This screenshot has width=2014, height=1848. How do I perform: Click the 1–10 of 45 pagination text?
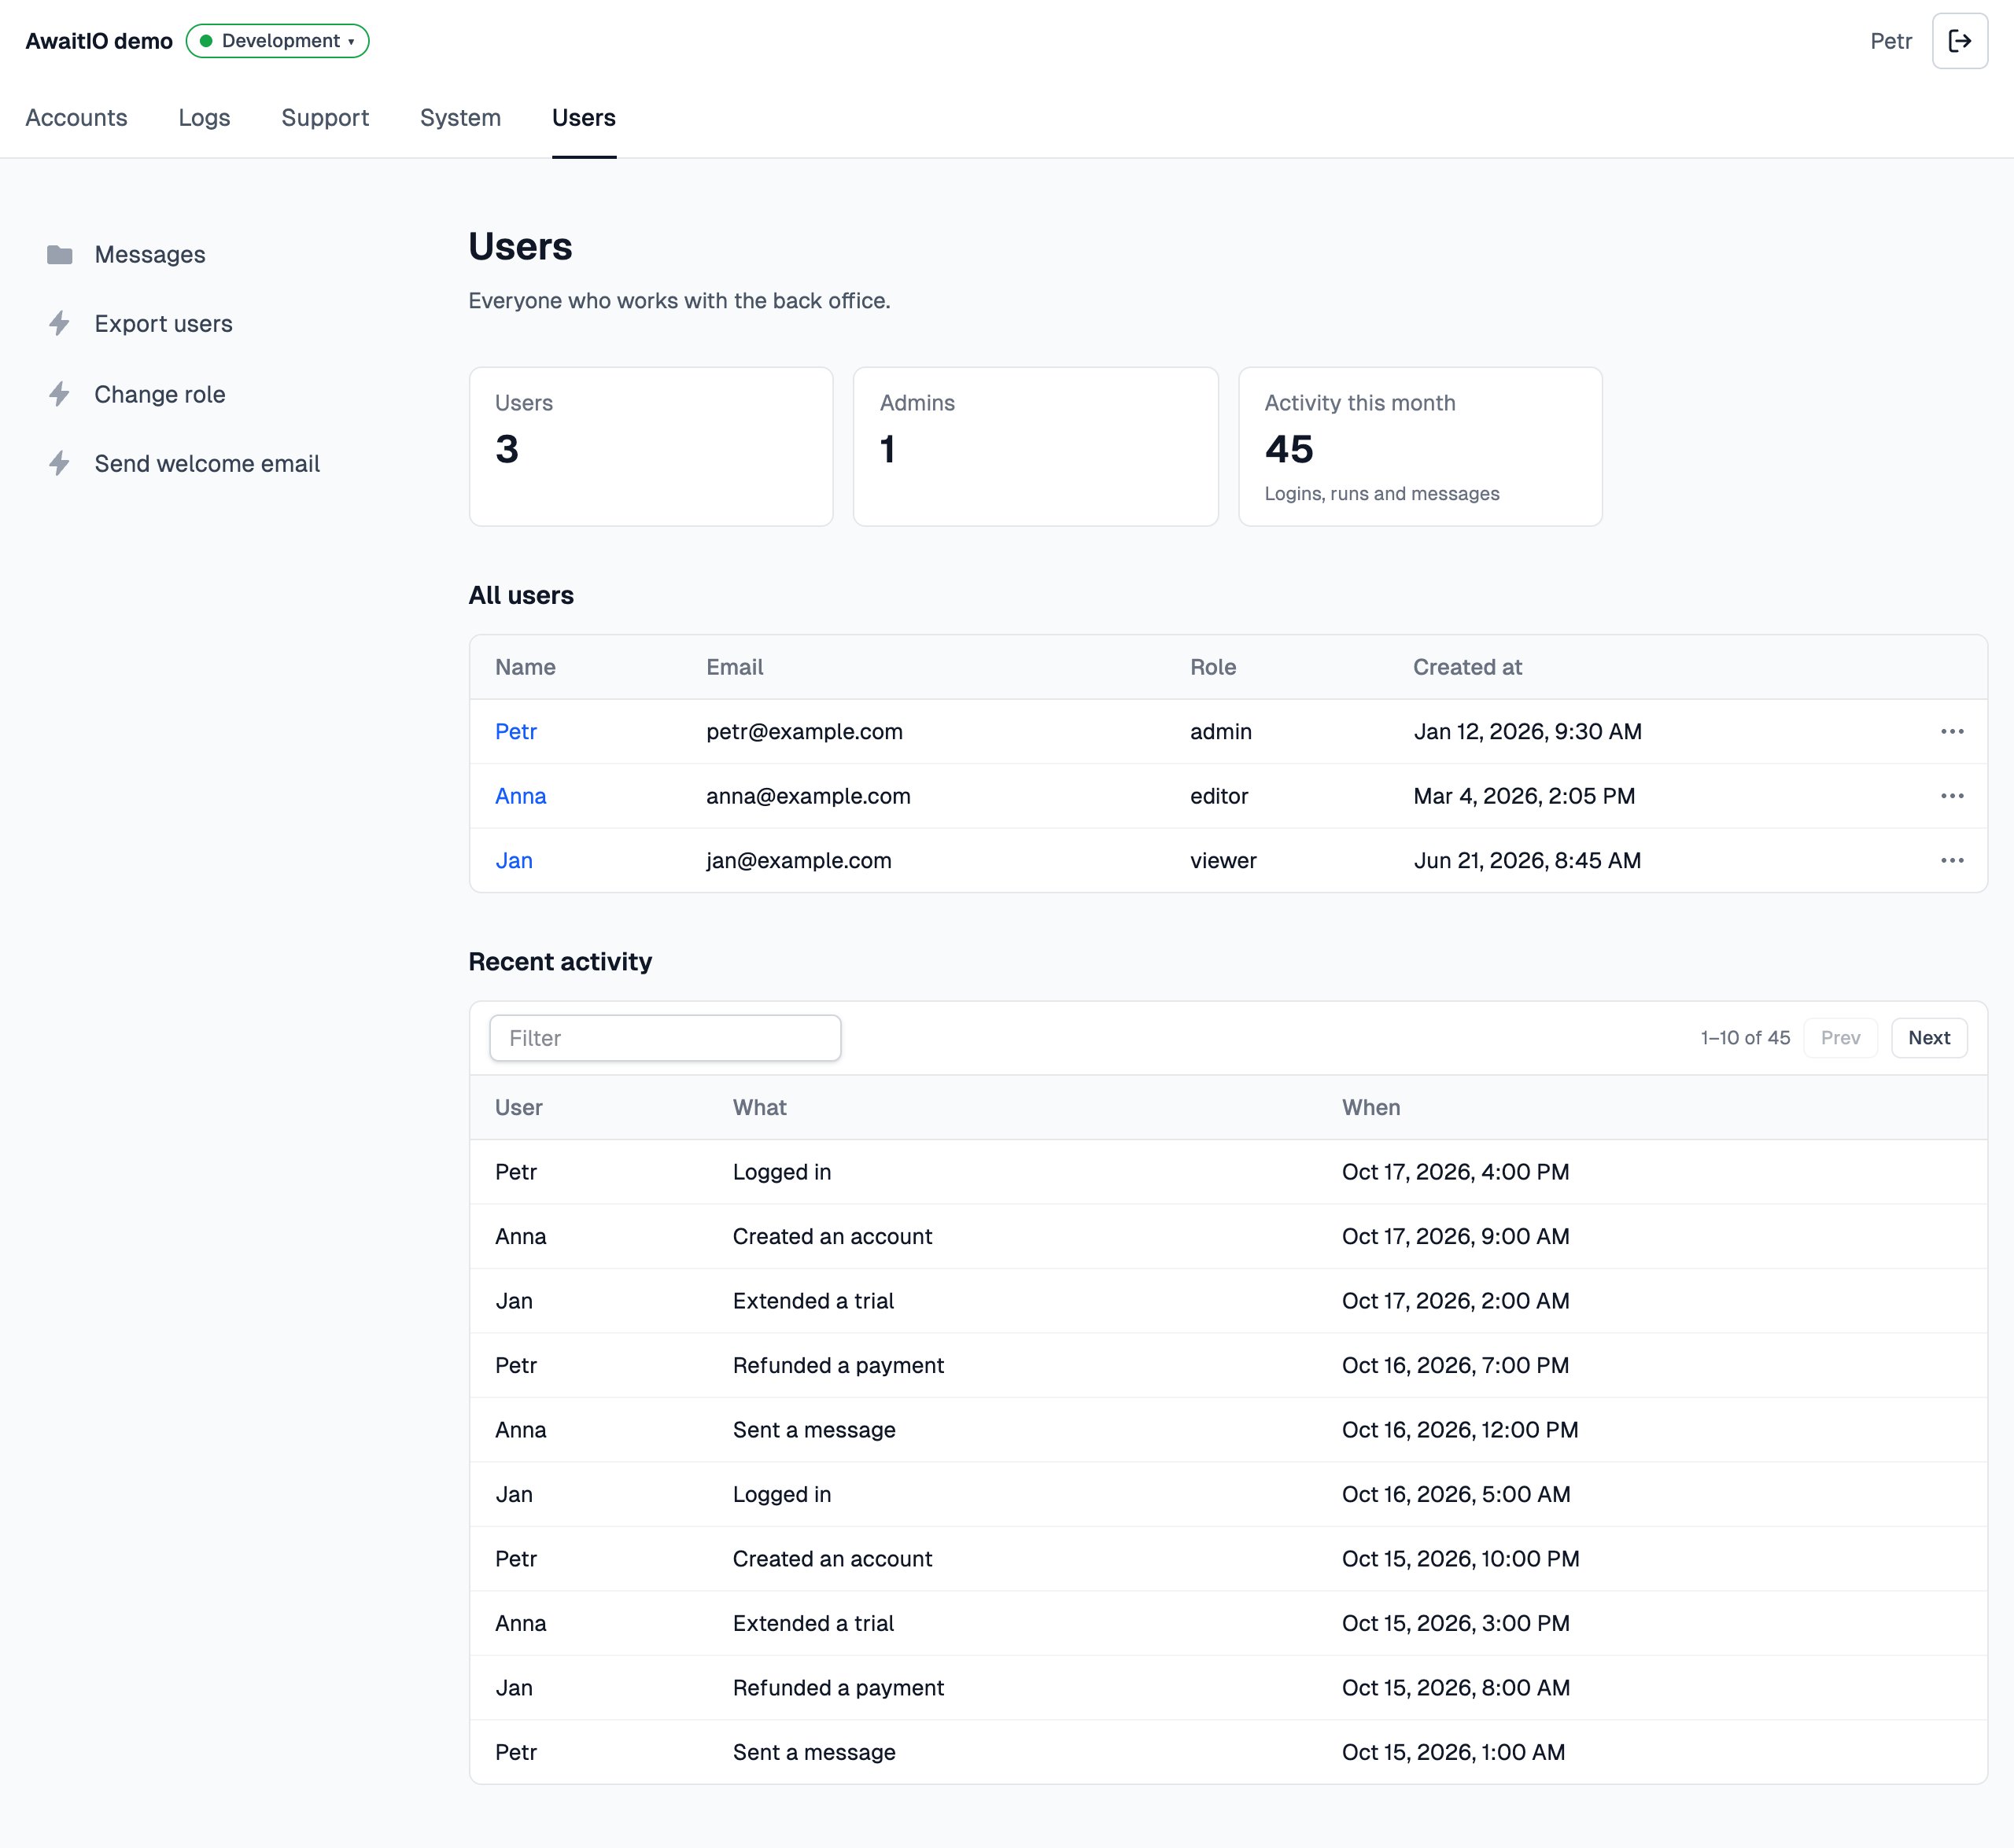pos(1745,1038)
